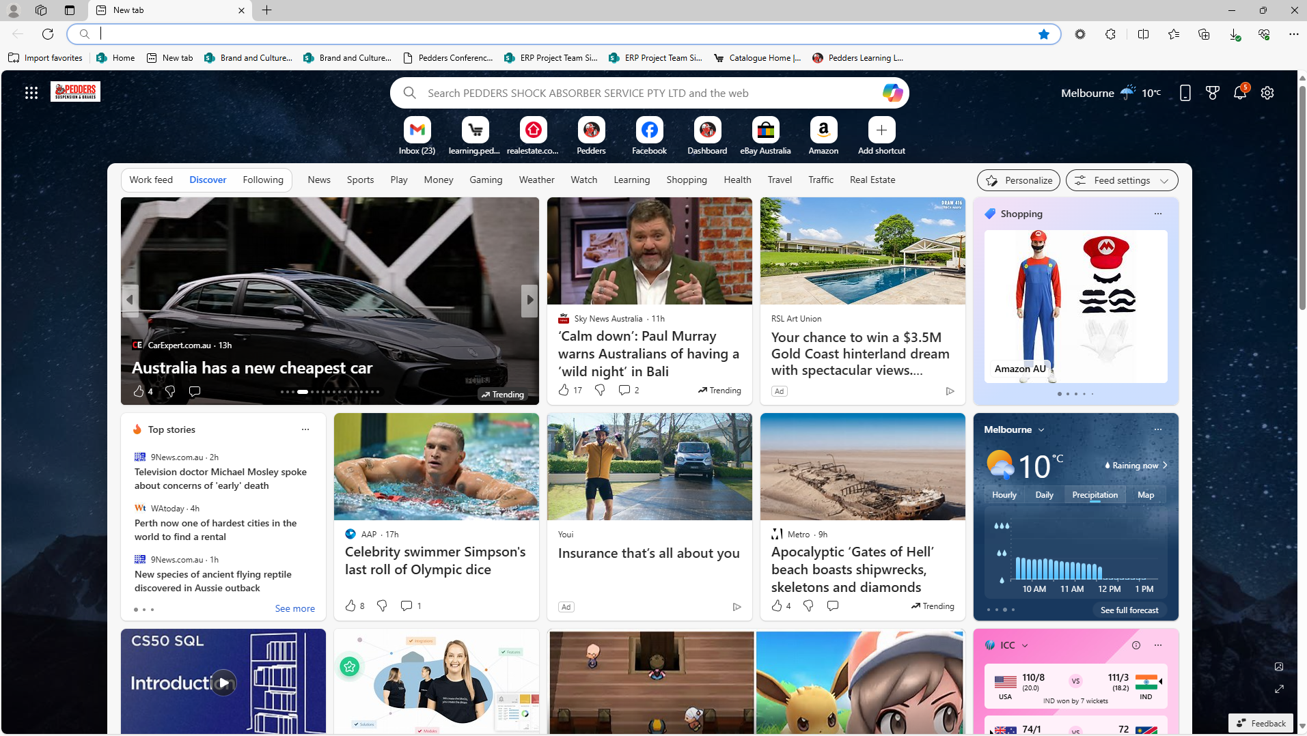Dislike the Paul Murray Bali article
Image resolution: width=1307 pixels, height=736 pixels.
tap(599, 390)
